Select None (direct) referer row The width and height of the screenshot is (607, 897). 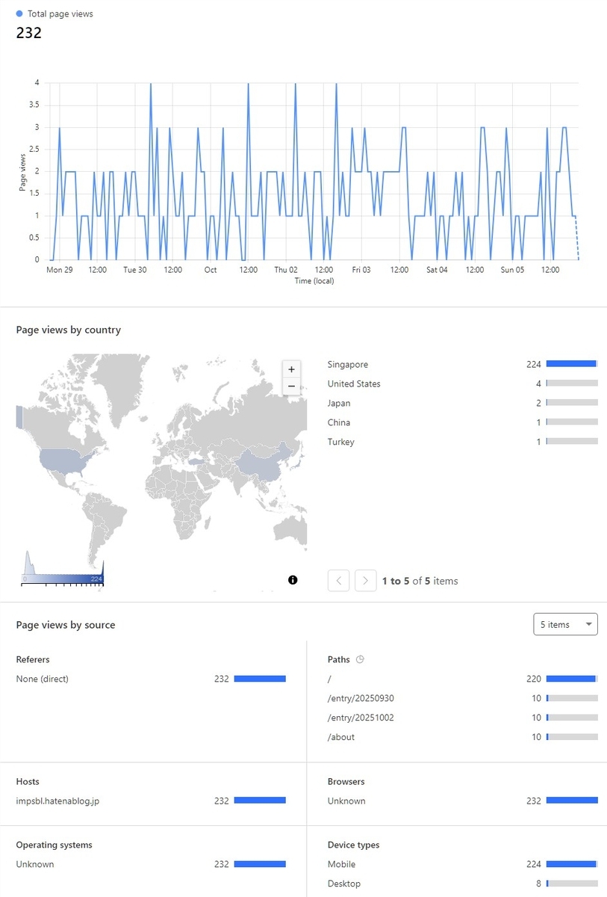tap(152, 679)
